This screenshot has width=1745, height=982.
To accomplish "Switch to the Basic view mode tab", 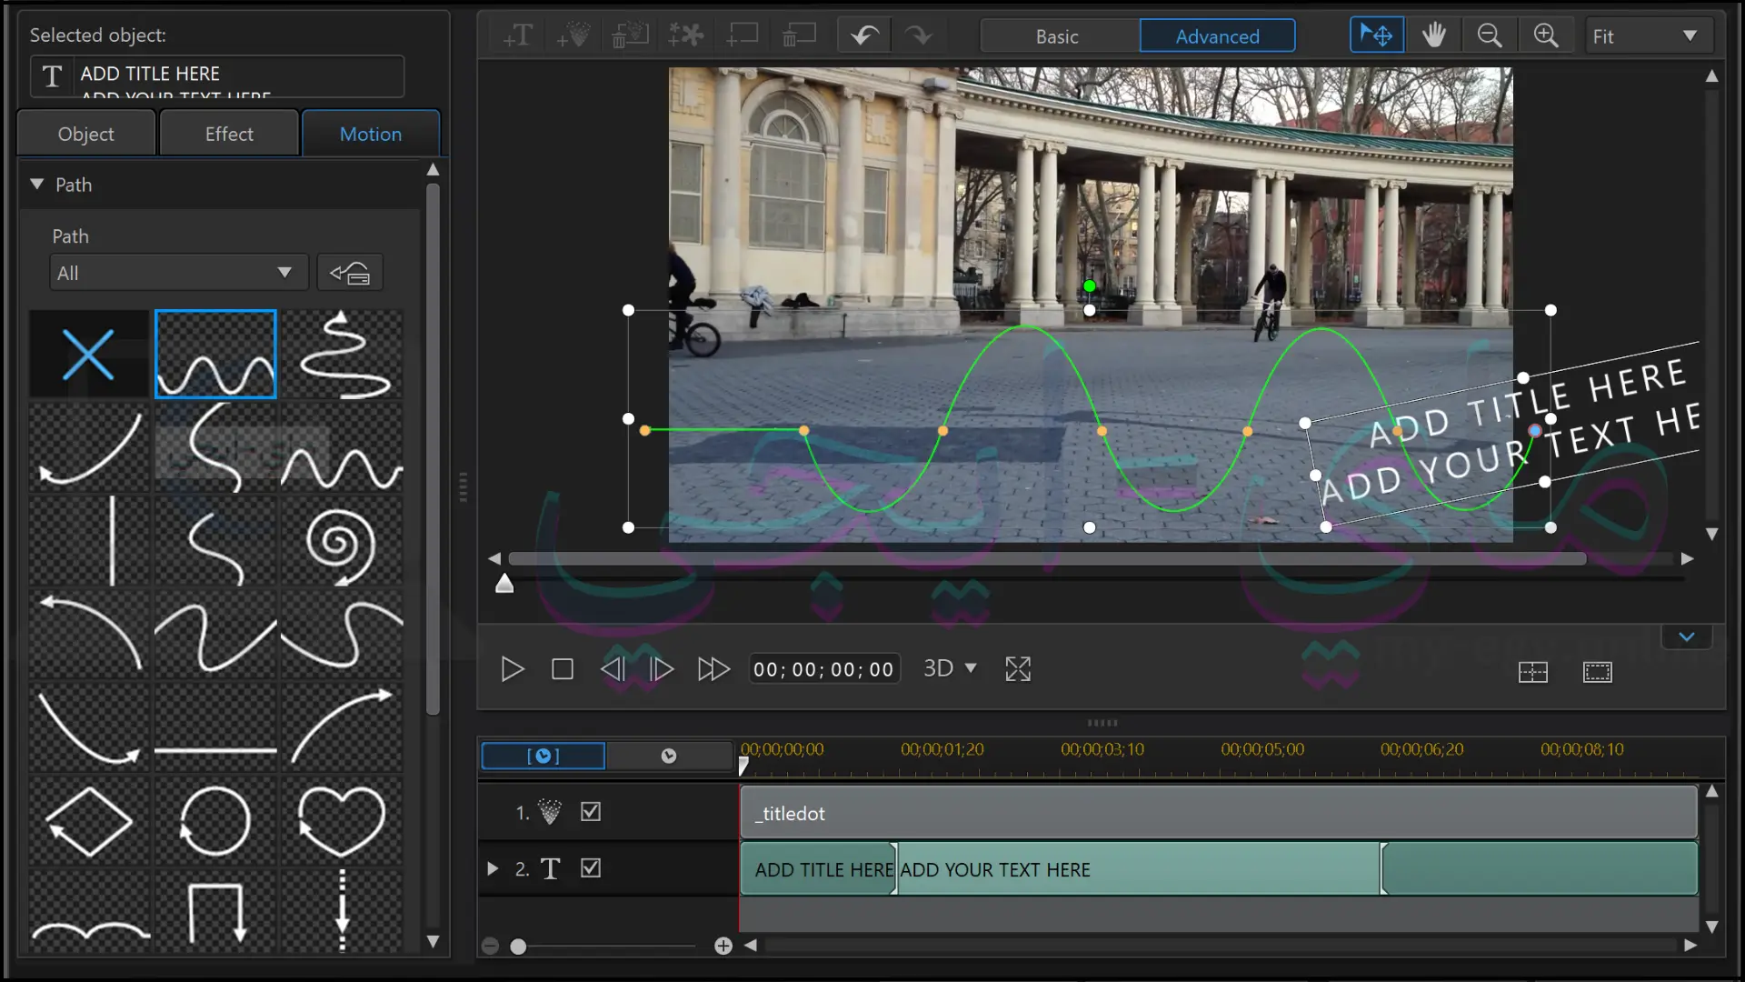I will pyautogui.click(x=1058, y=36).
